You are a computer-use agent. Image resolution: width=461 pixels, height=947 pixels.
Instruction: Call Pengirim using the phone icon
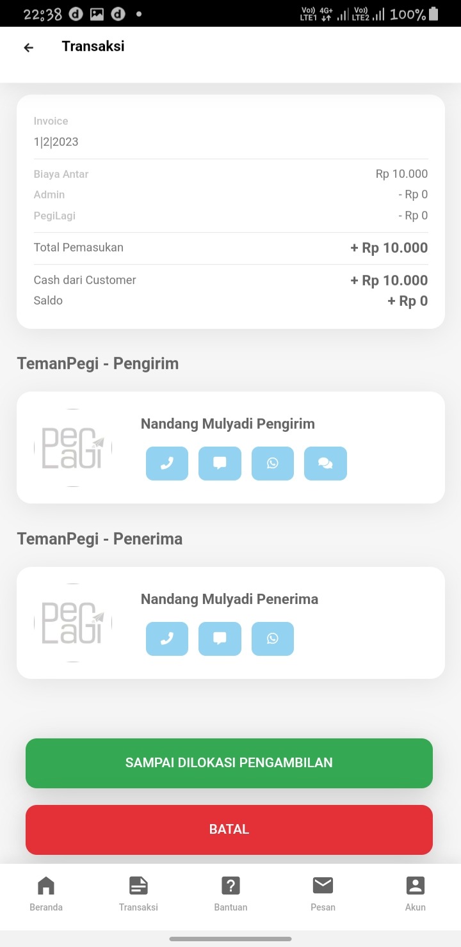pyautogui.click(x=167, y=463)
